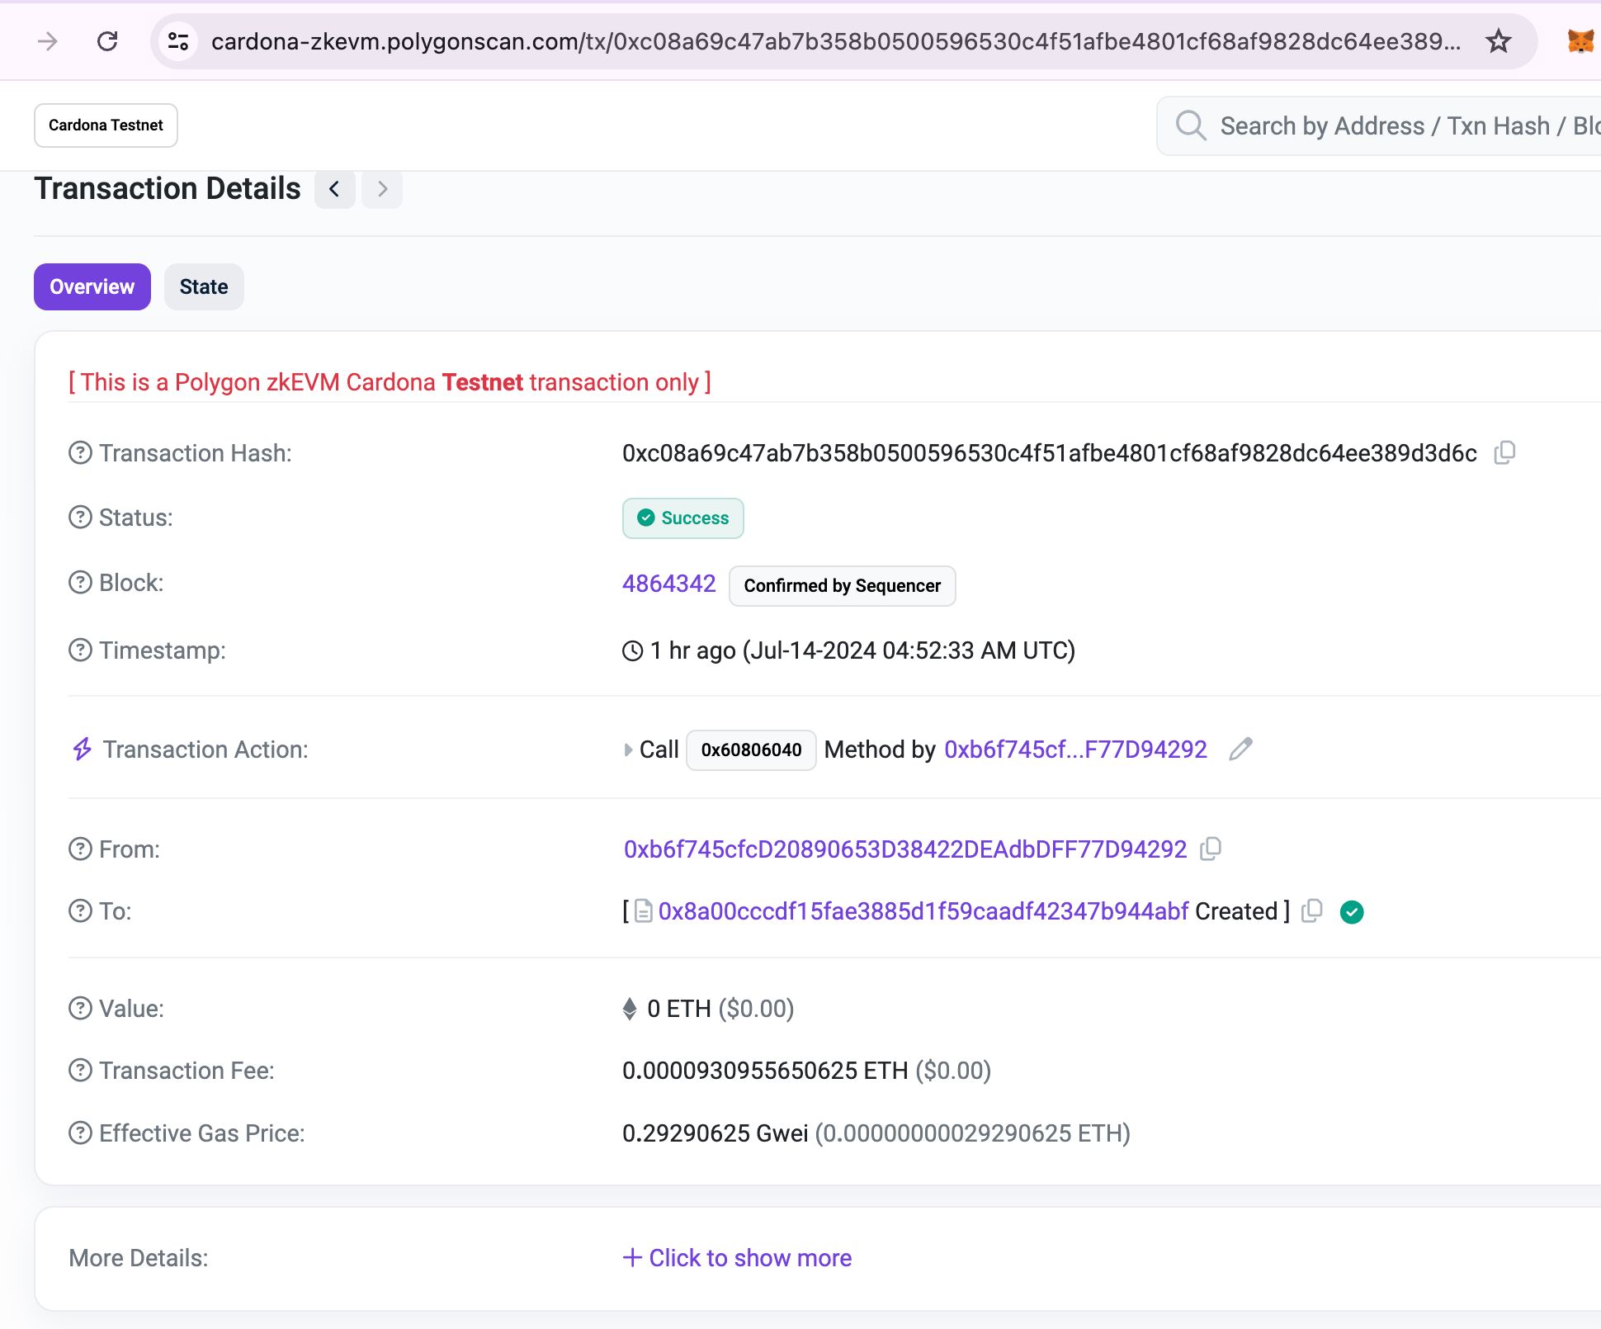
Task: Navigate to previous transaction using left arrow
Action: click(335, 187)
